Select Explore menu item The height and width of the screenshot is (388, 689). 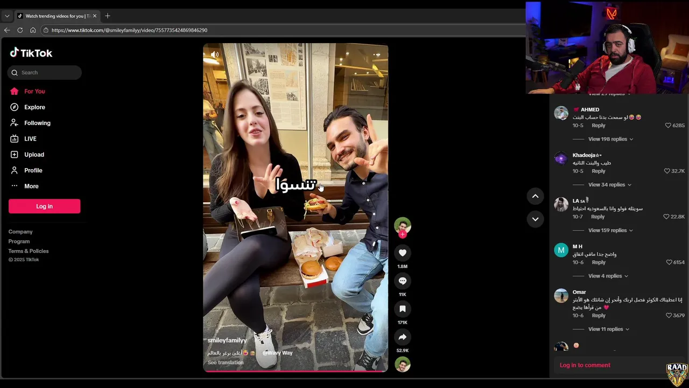pos(34,107)
